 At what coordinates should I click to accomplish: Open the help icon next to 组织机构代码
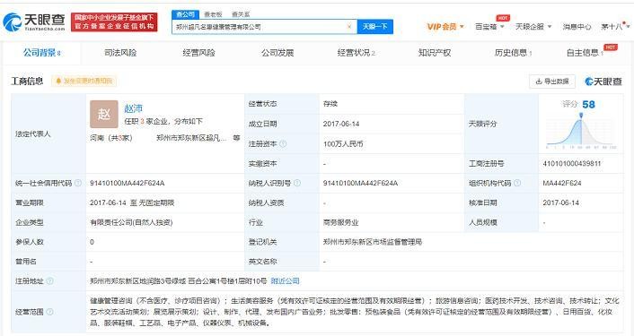tap(516, 183)
